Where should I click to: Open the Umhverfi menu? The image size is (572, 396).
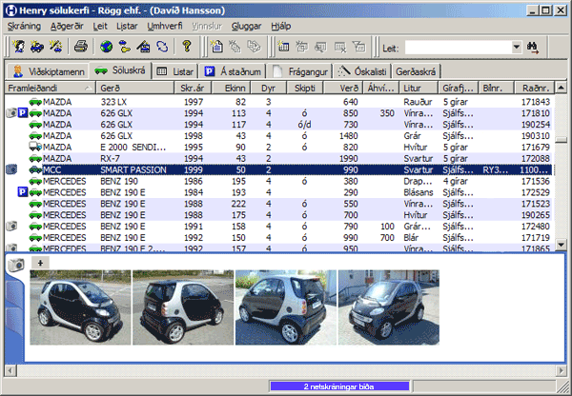point(165,27)
